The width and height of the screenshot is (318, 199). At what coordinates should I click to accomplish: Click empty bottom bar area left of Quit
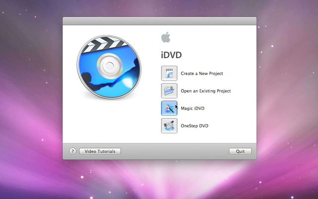pos(174,151)
